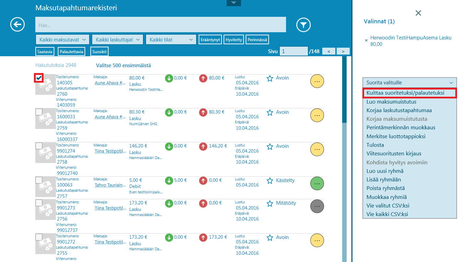Remove Herwoodin TestiHampuAsema selection with x
This screenshot has width=468, height=262.
[366, 40]
